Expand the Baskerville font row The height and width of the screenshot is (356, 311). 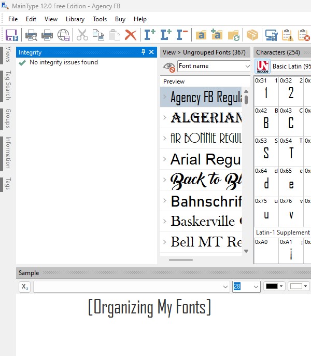point(165,221)
